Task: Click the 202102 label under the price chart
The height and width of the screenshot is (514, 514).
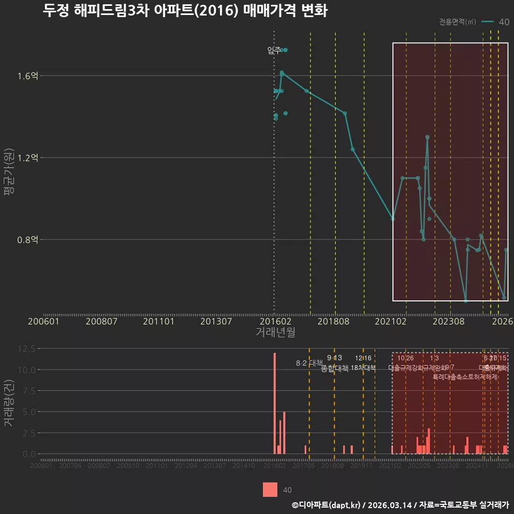Action: 390,321
